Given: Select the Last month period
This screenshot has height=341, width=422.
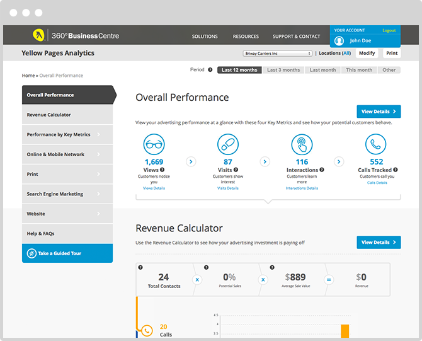Looking at the screenshot, I should (x=322, y=70).
